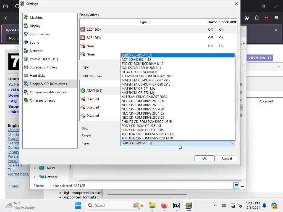The image size is (283, 212).
Task: Open the Network settings category
Action: pyautogui.click(x=50, y=51)
